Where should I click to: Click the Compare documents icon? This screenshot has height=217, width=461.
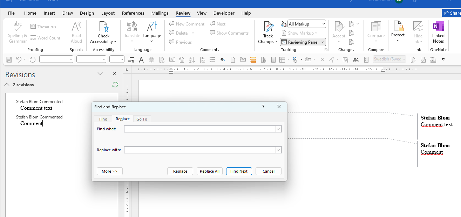click(376, 27)
